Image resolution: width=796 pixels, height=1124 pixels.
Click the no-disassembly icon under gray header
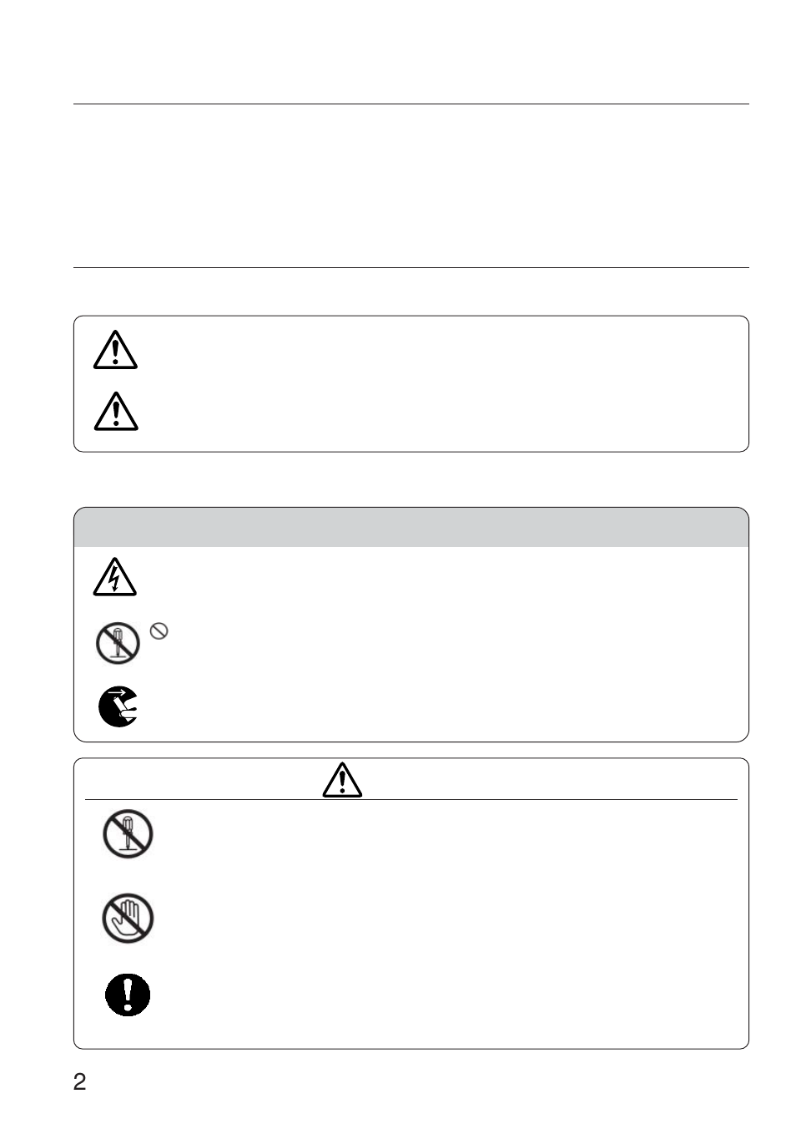tap(117, 645)
